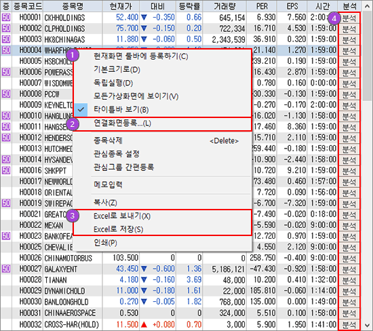Sort by 종목코드 column header
This screenshot has width=373, height=331.
pos(27,6)
